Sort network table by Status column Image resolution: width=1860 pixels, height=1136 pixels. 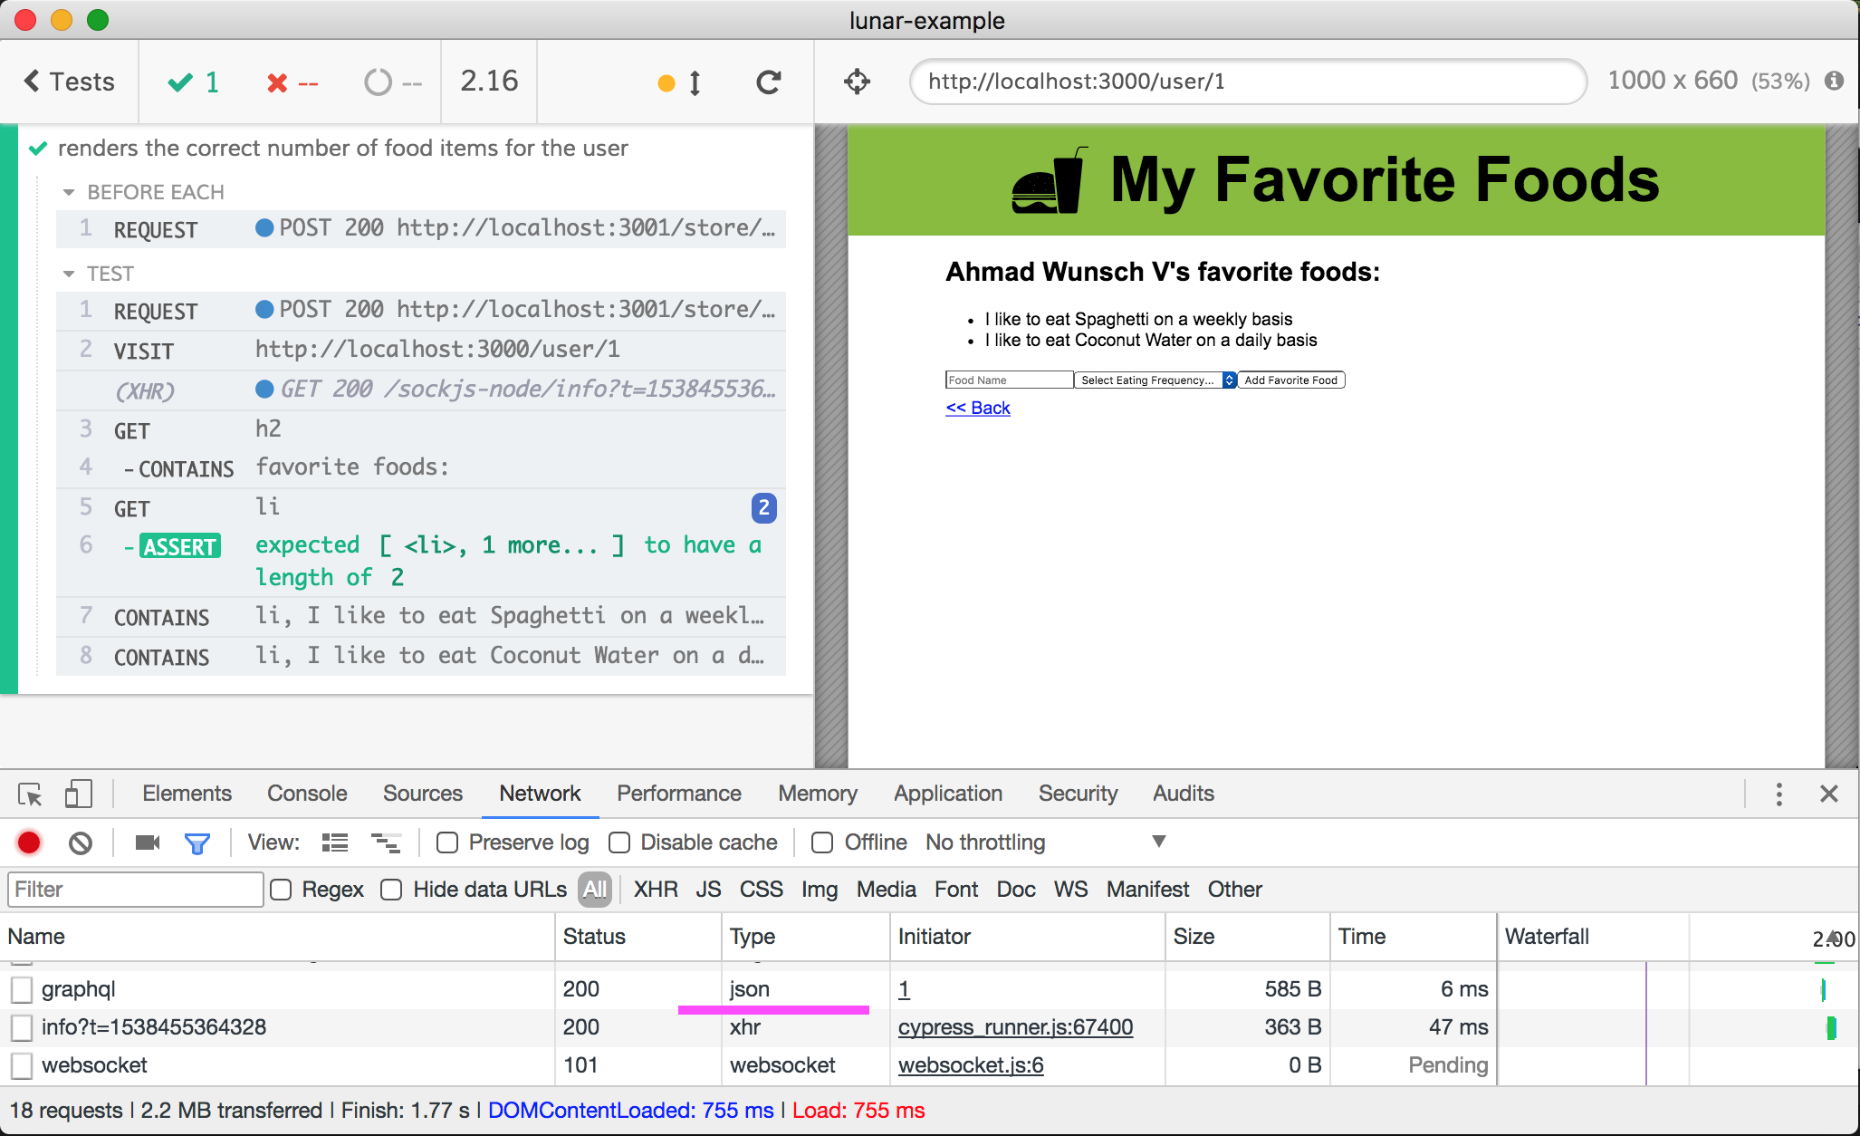tap(638, 937)
